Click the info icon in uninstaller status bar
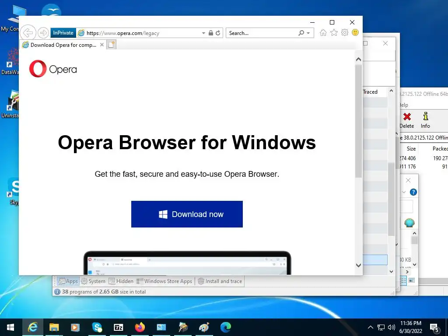Viewport: 448px width, 336px height. coord(57,292)
